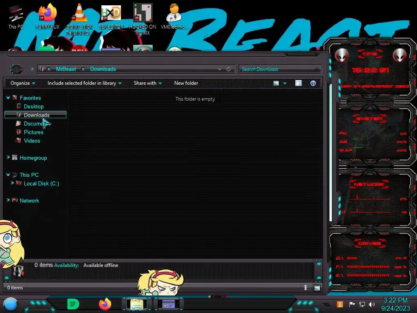Viewport: 417px width, 313px height.
Task: Open the FURRY FUX Firefox desktop shortcut
Action: tap(47, 16)
